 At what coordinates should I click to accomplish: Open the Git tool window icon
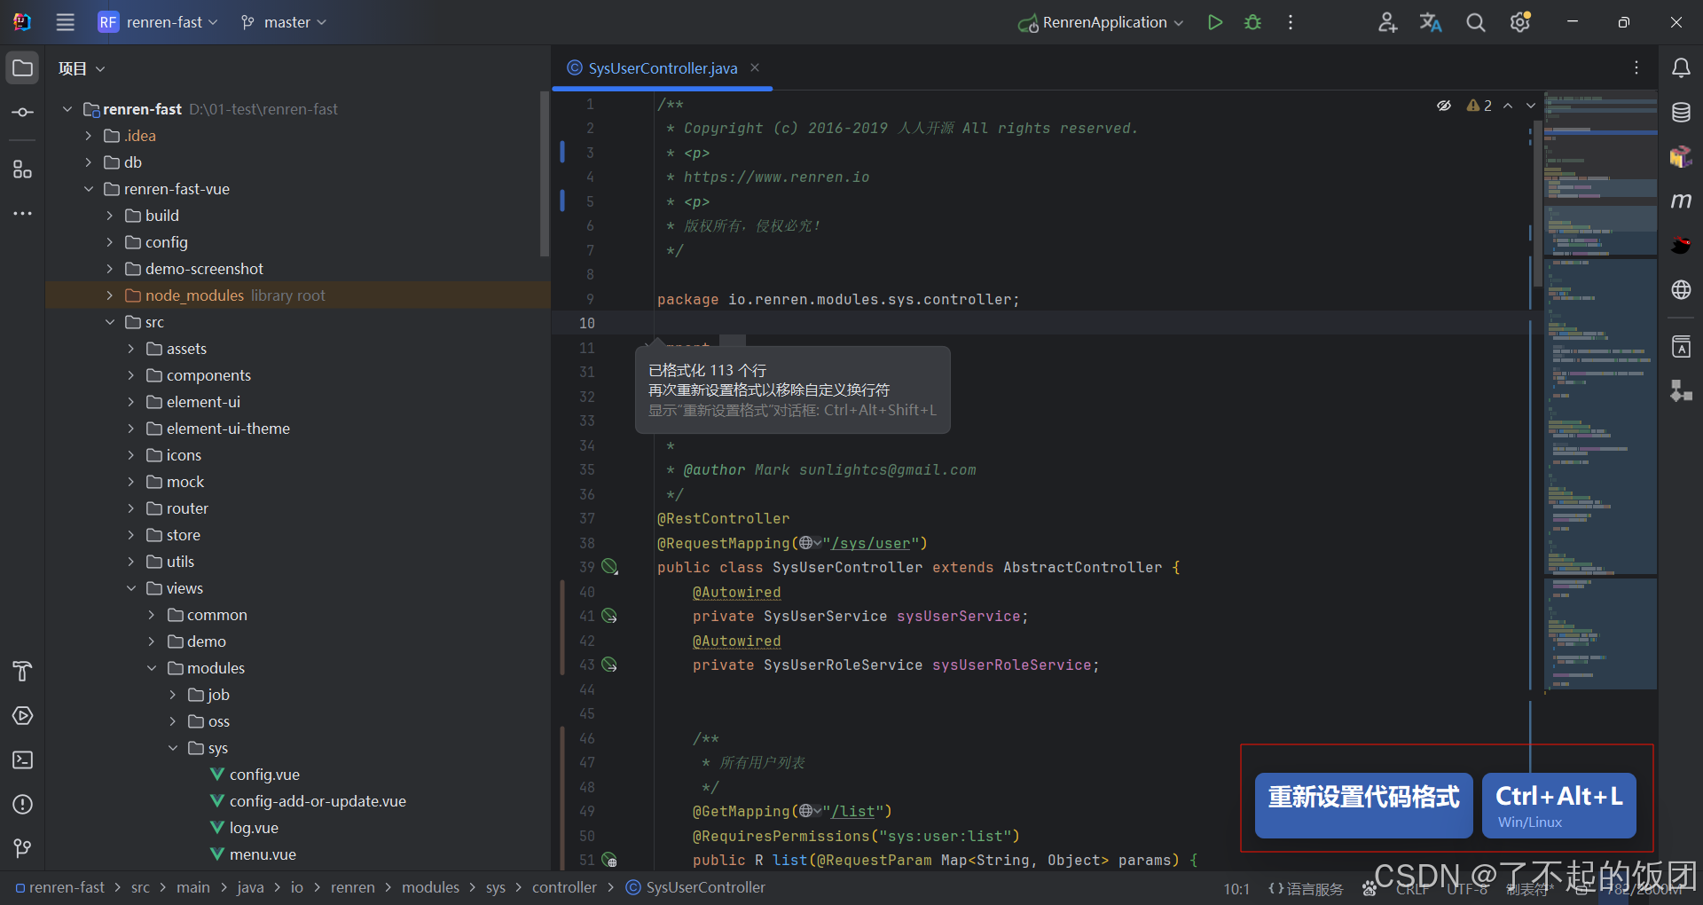pos(23,849)
